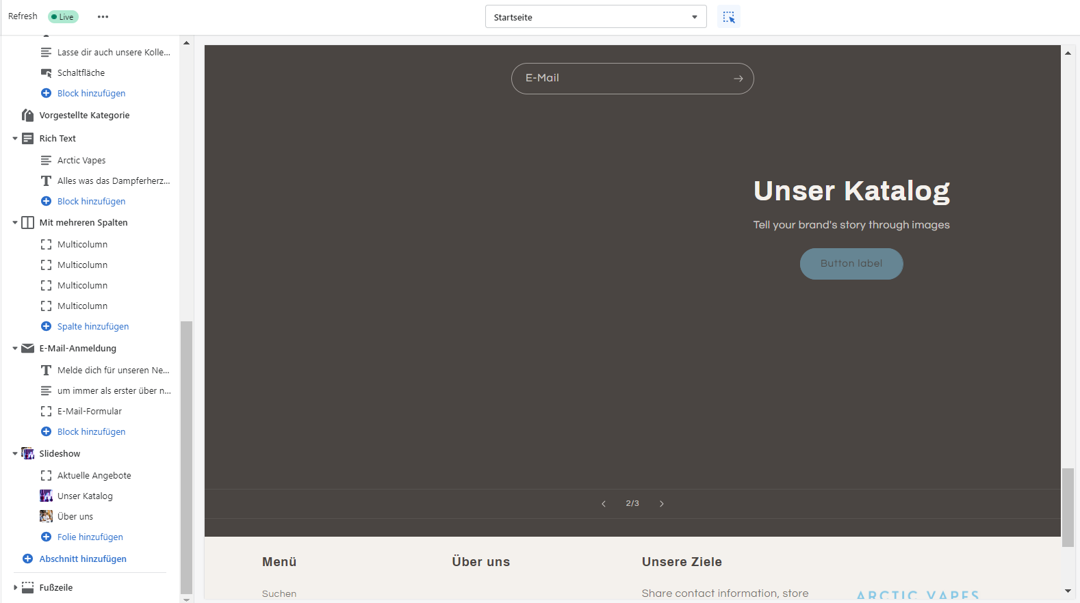
Task: Click the Mit mehreren Spalten columns icon
Action: (27, 223)
